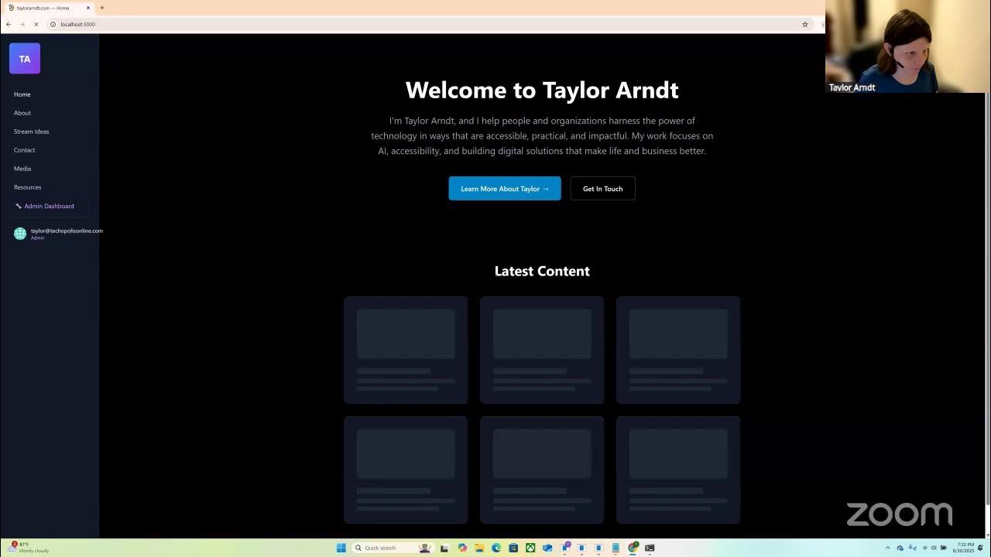Screen dimensions: 991x557
Task: Open the Admin Dashboard from the sidebar
Action: tap(48, 206)
